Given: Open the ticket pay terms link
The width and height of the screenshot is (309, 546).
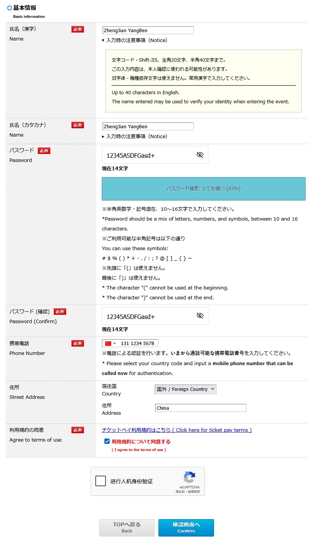Looking at the screenshot, I should point(177,430).
